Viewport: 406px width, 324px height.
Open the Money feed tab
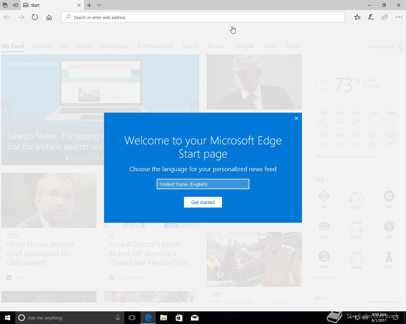point(216,46)
